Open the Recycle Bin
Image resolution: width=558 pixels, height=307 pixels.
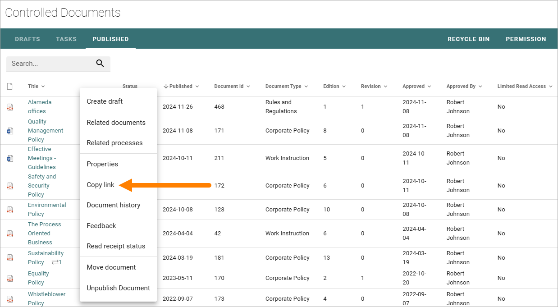(x=468, y=39)
